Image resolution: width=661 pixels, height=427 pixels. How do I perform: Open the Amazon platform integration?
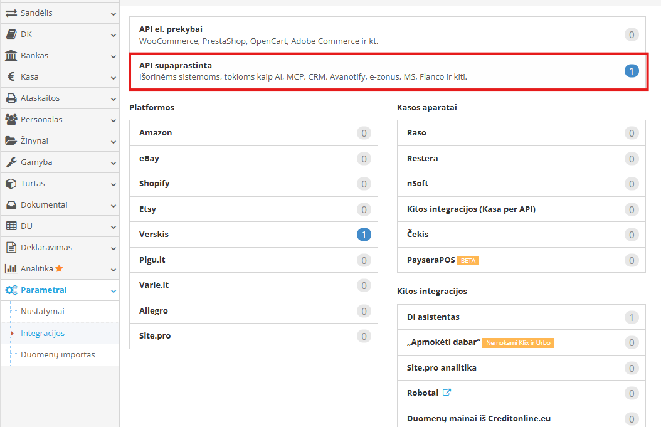coord(253,133)
